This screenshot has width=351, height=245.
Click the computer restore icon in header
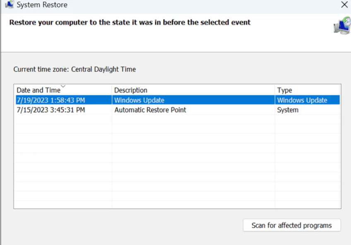[x=341, y=25]
